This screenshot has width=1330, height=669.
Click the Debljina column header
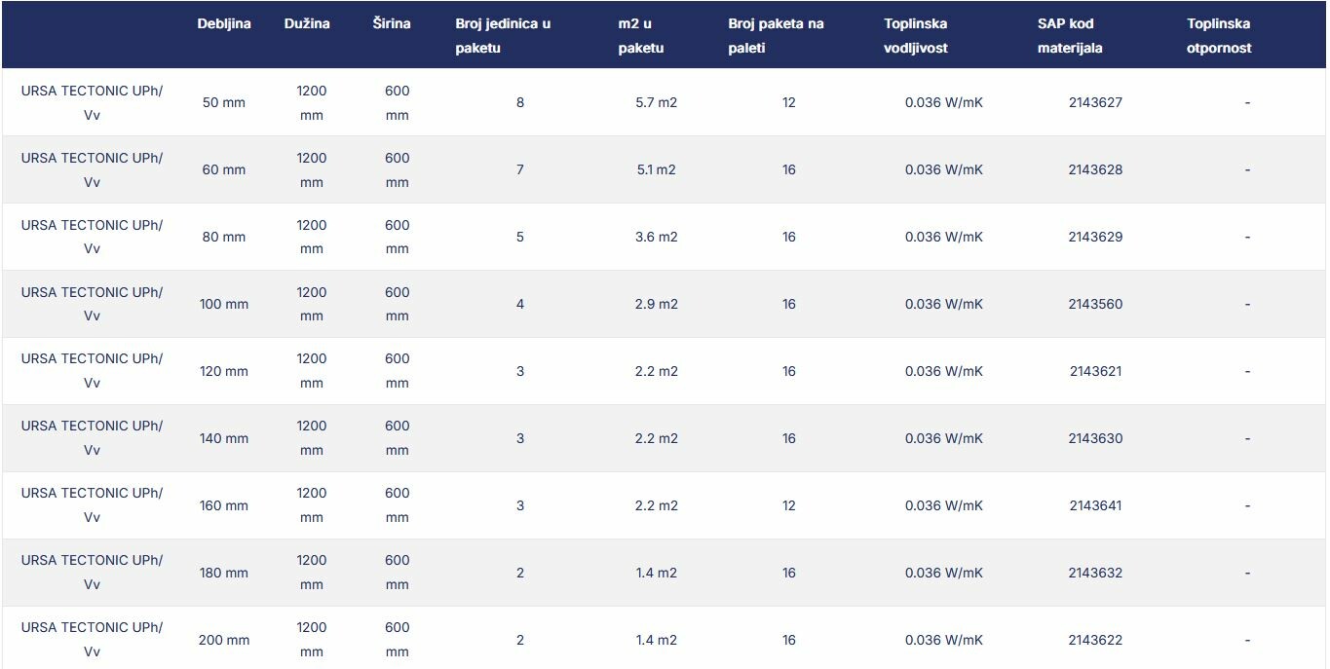click(224, 23)
